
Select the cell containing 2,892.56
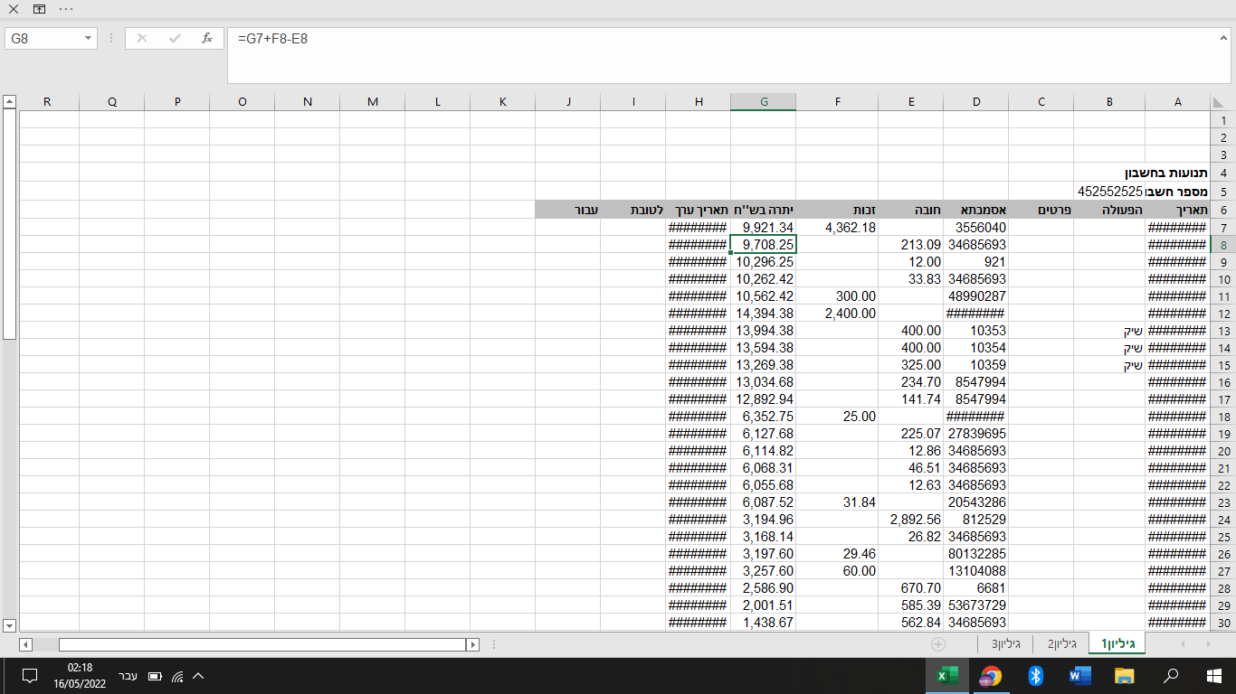pyautogui.click(x=911, y=520)
